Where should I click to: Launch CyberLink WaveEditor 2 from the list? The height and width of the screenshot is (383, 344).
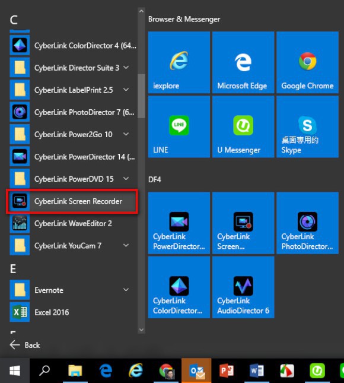click(x=73, y=223)
